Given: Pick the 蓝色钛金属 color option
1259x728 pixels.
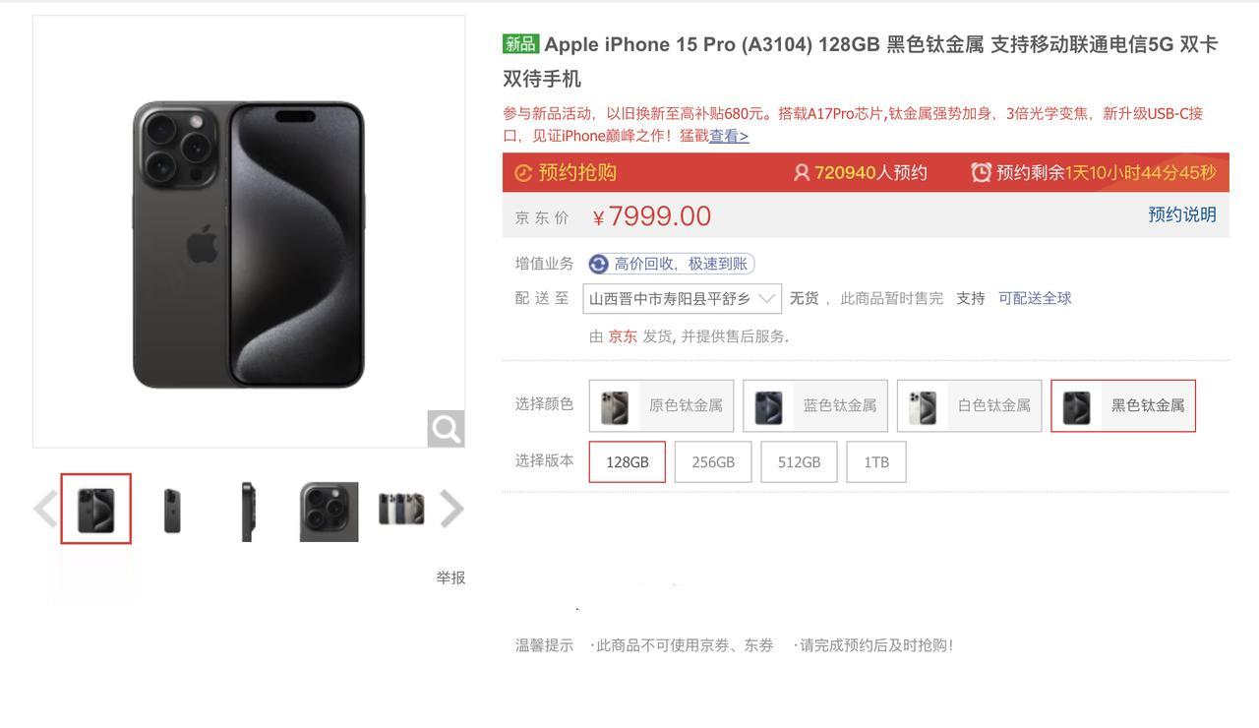Looking at the screenshot, I should coord(815,405).
